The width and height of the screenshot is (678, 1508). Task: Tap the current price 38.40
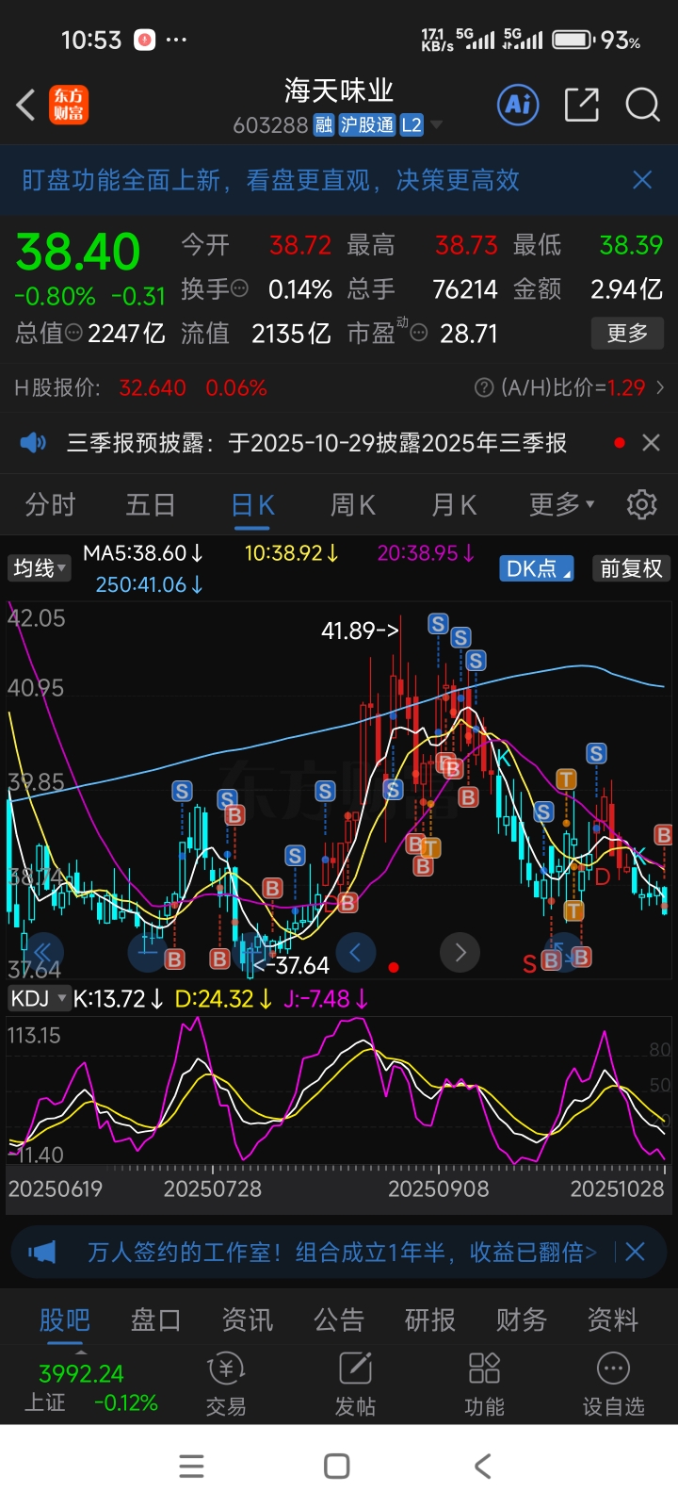pyautogui.click(x=78, y=252)
